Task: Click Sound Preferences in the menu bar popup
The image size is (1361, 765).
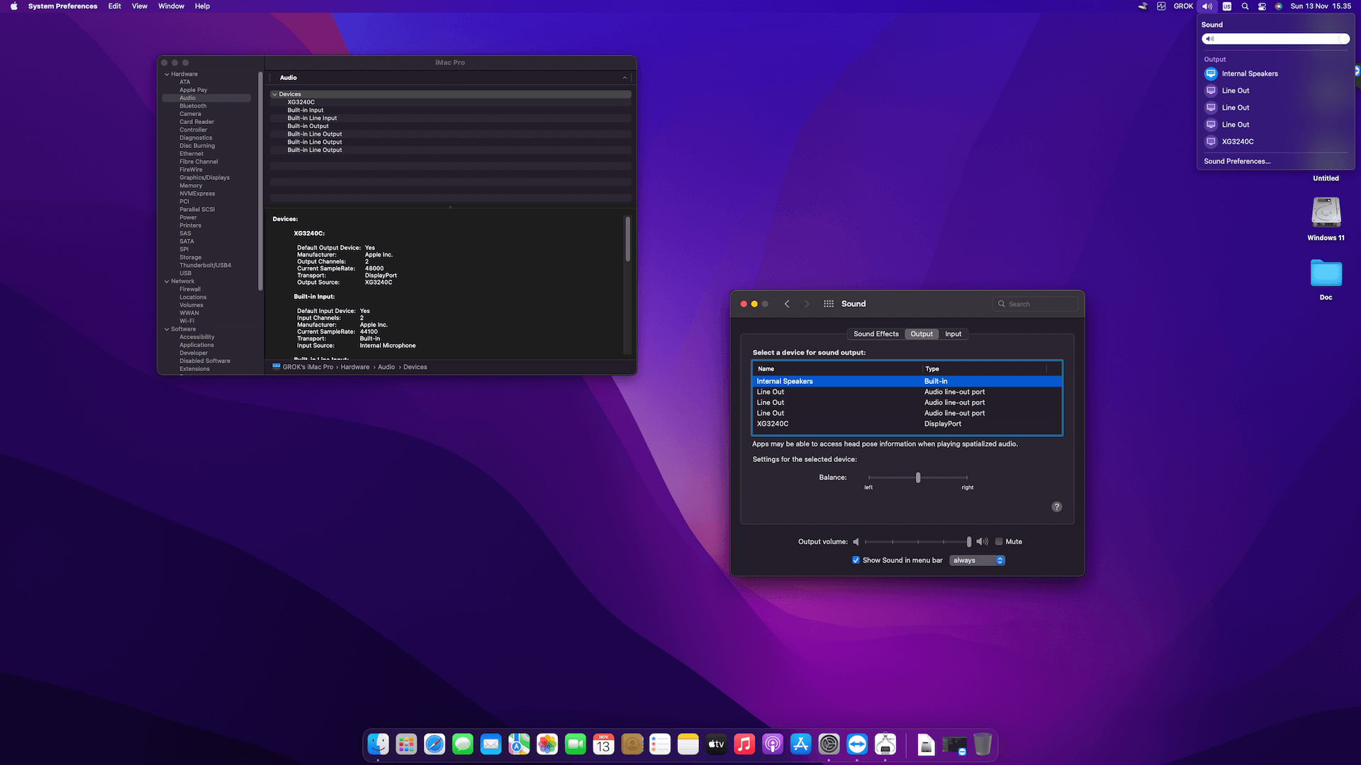Action: [x=1236, y=161]
